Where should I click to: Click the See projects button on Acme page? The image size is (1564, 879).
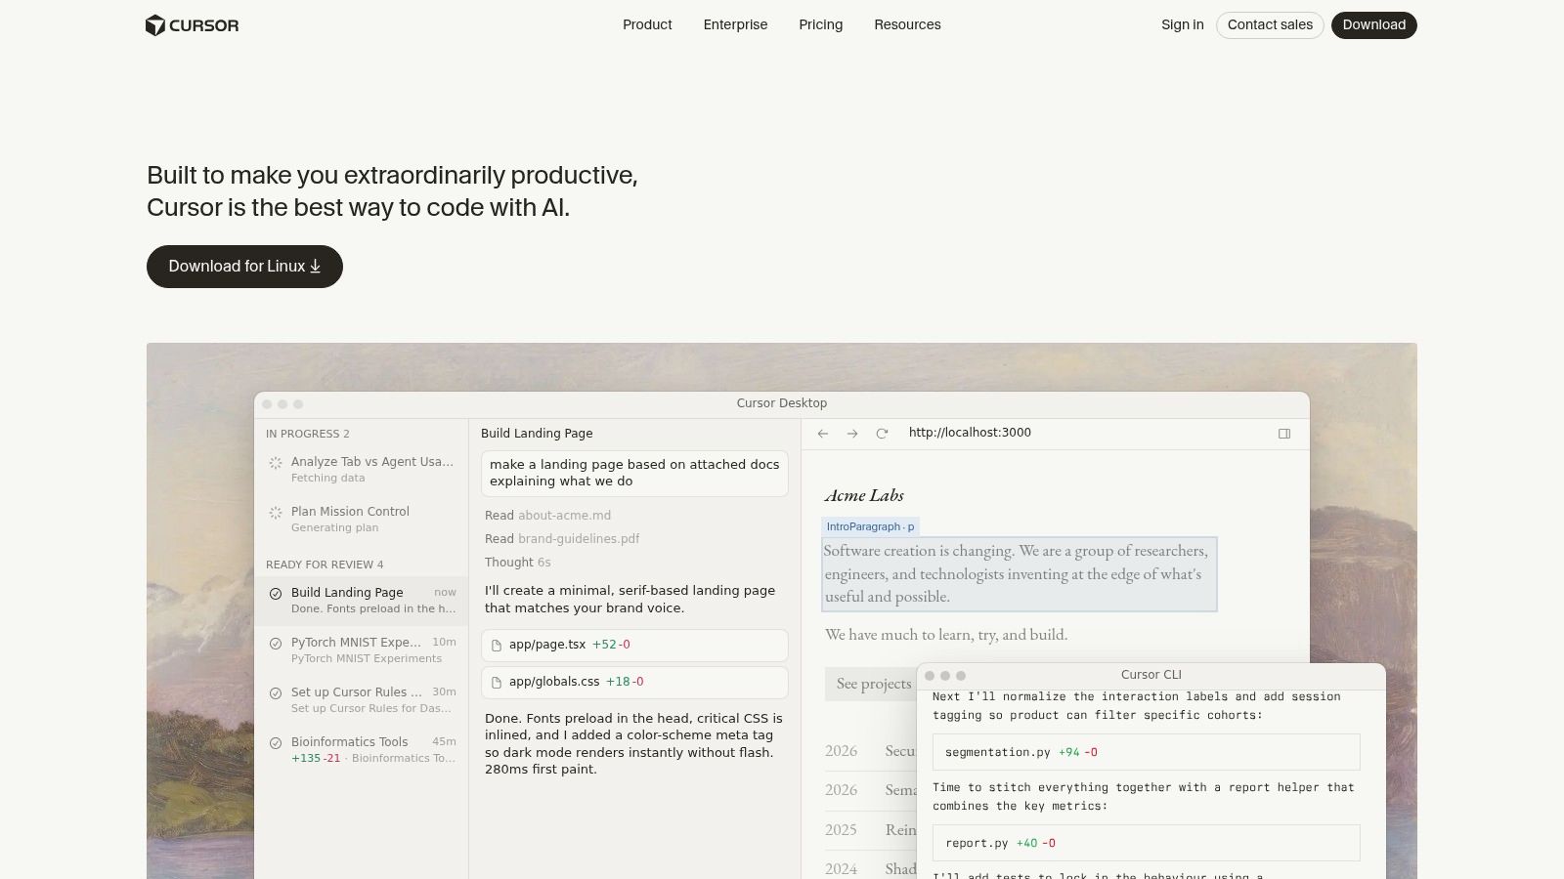pos(870,684)
